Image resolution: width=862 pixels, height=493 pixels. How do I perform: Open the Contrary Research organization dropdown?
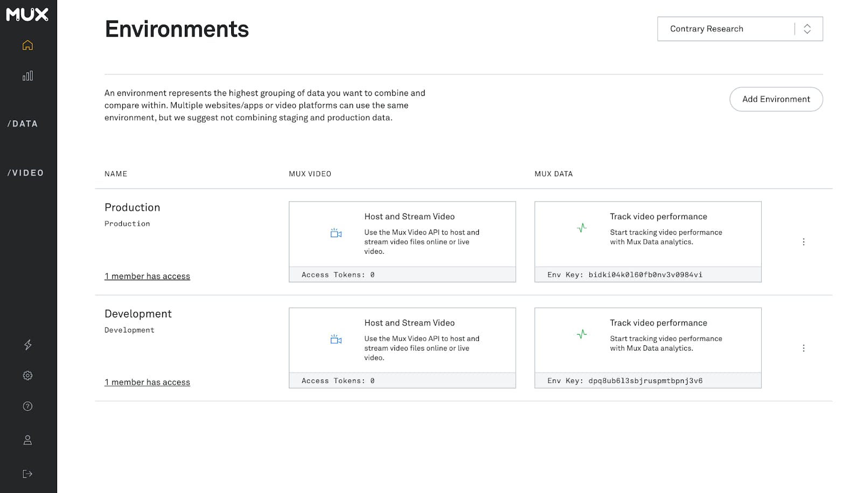(x=740, y=29)
